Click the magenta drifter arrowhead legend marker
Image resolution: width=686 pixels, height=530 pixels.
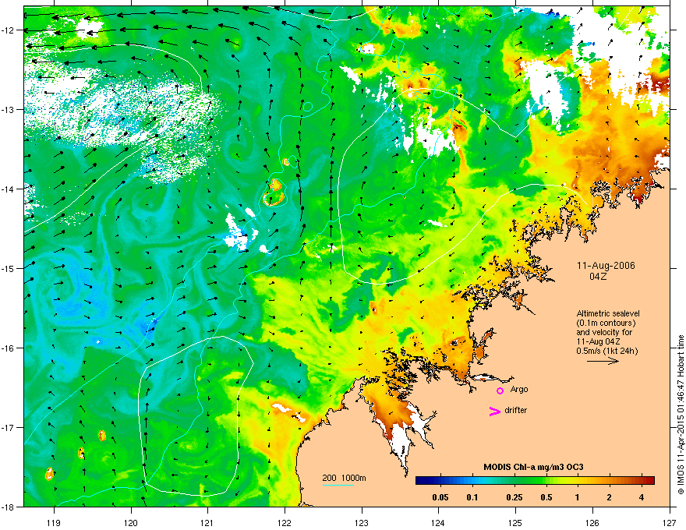[494, 411]
